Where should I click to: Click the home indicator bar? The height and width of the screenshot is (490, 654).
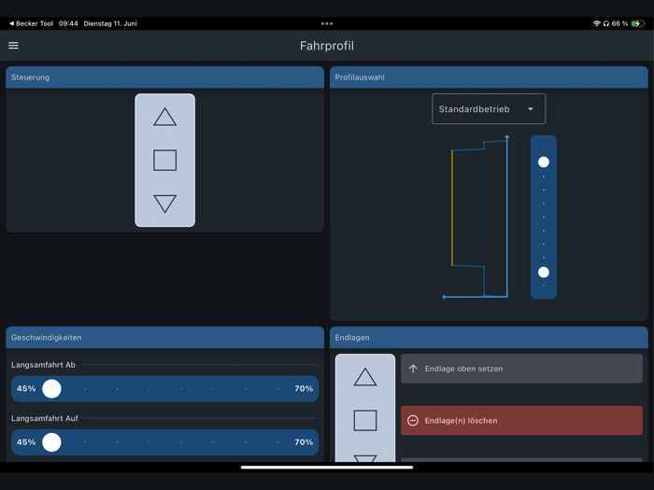click(327, 467)
